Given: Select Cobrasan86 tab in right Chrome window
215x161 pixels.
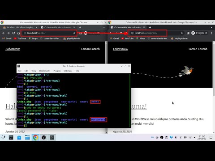Looking at the screenshot, I should click(128, 27).
